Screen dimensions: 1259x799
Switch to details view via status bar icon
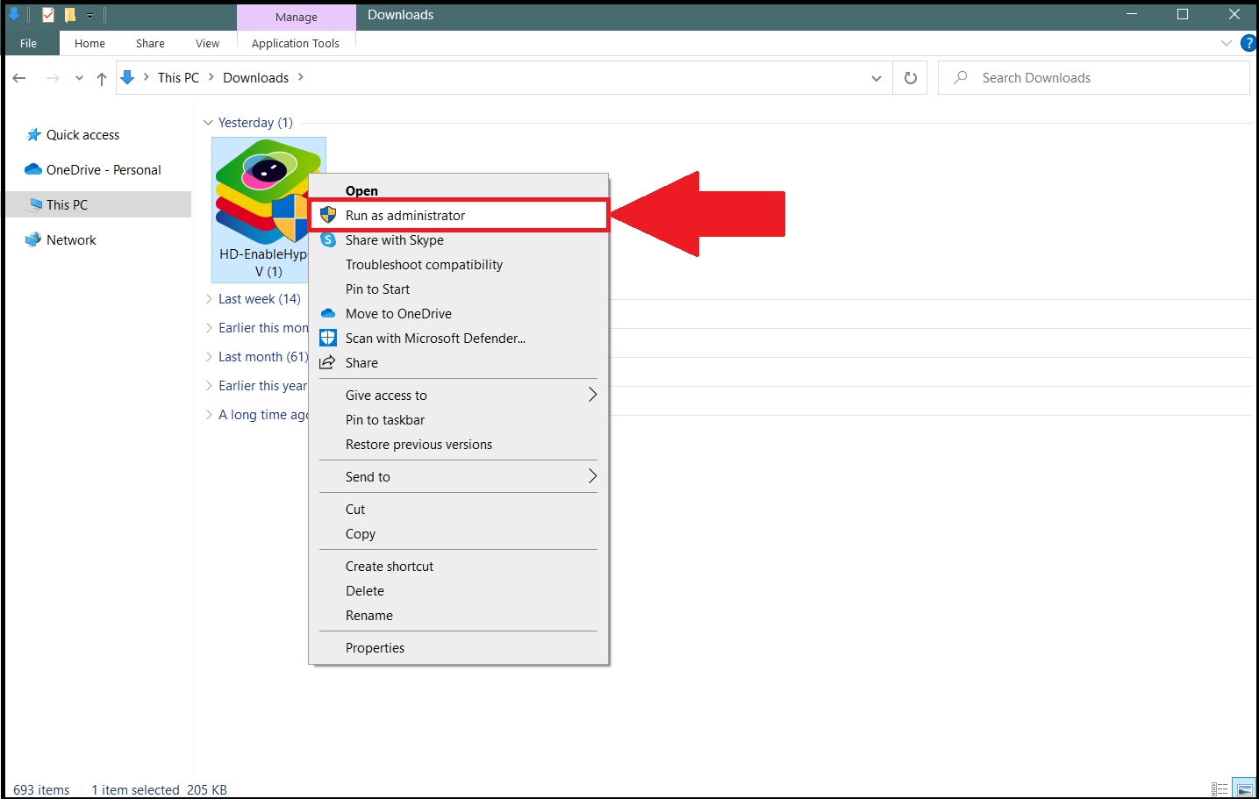click(1220, 788)
